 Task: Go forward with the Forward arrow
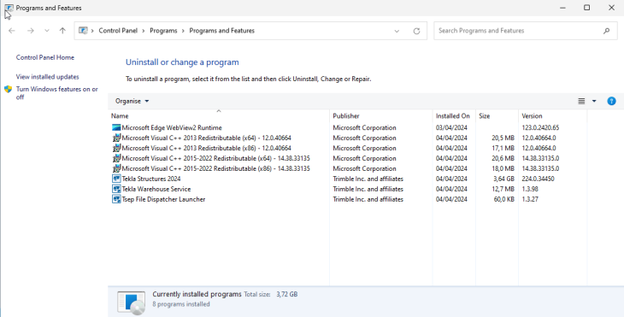click(x=31, y=31)
